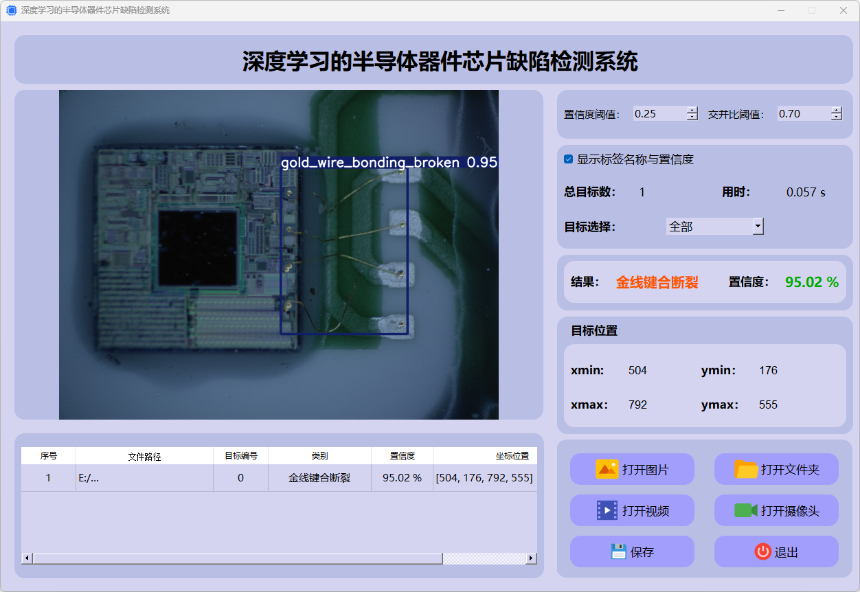Screen dimensions: 860x592
Task: Click inside the 置信度阈值 field showing 0.25
Action: 658,114
